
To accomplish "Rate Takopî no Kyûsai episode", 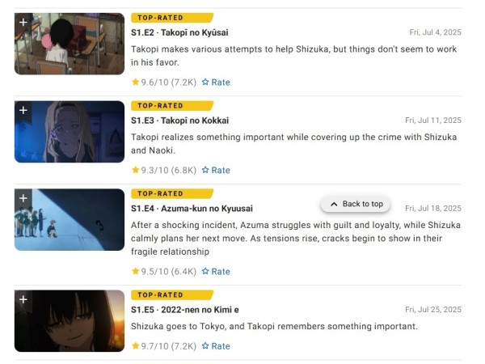I will [216, 83].
